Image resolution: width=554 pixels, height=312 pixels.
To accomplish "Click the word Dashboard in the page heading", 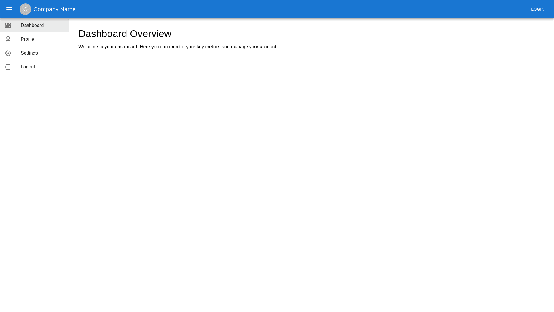I will tap(103, 34).
